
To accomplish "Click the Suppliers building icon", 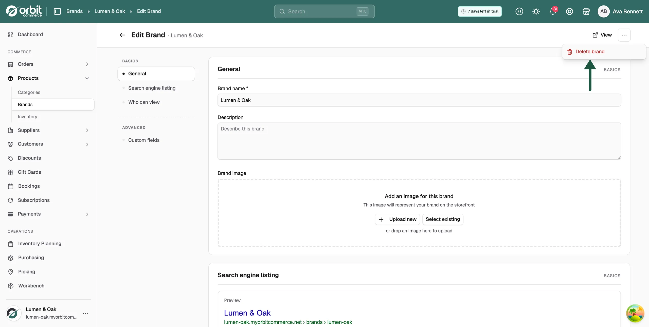I will (10, 130).
